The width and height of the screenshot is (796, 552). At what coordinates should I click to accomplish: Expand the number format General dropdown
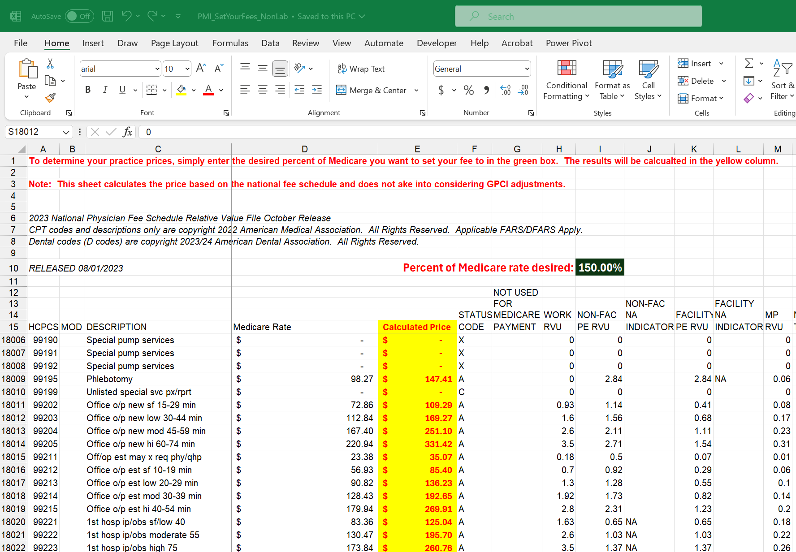click(527, 69)
